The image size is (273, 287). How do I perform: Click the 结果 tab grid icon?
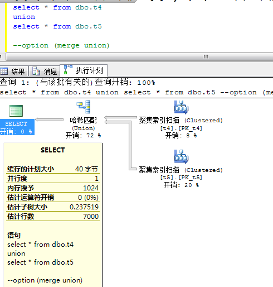4,71
